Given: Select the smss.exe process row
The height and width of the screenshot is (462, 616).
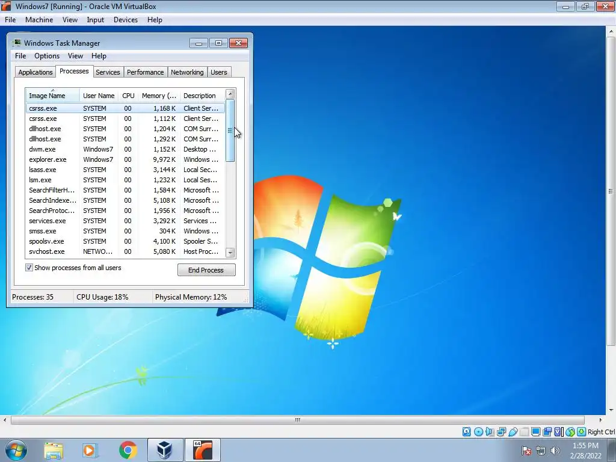Looking at the screenshot, I should [x=125, y=231].
